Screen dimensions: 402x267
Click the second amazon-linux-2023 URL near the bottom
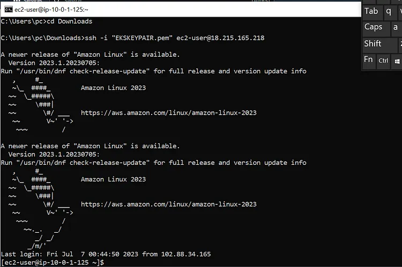click(169, 204)
